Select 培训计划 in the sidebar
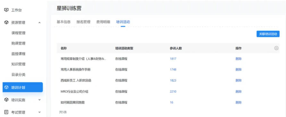Image resolution: width=286 pixels, height=117 pixels. coord(23,87)
